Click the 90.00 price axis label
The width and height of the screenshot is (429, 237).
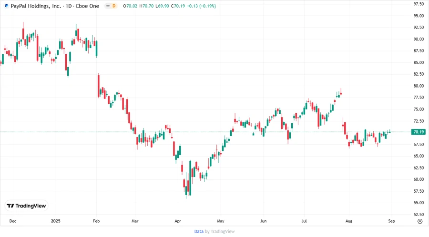pos(419,39)
